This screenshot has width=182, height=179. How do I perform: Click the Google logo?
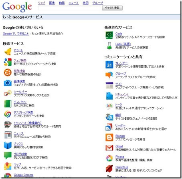click(x=17, y=7)
